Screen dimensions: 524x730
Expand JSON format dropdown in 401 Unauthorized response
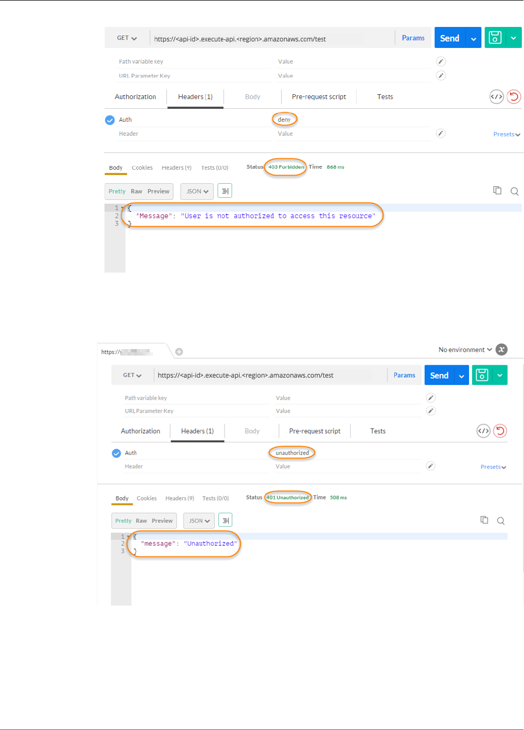[x=199, y=521]
